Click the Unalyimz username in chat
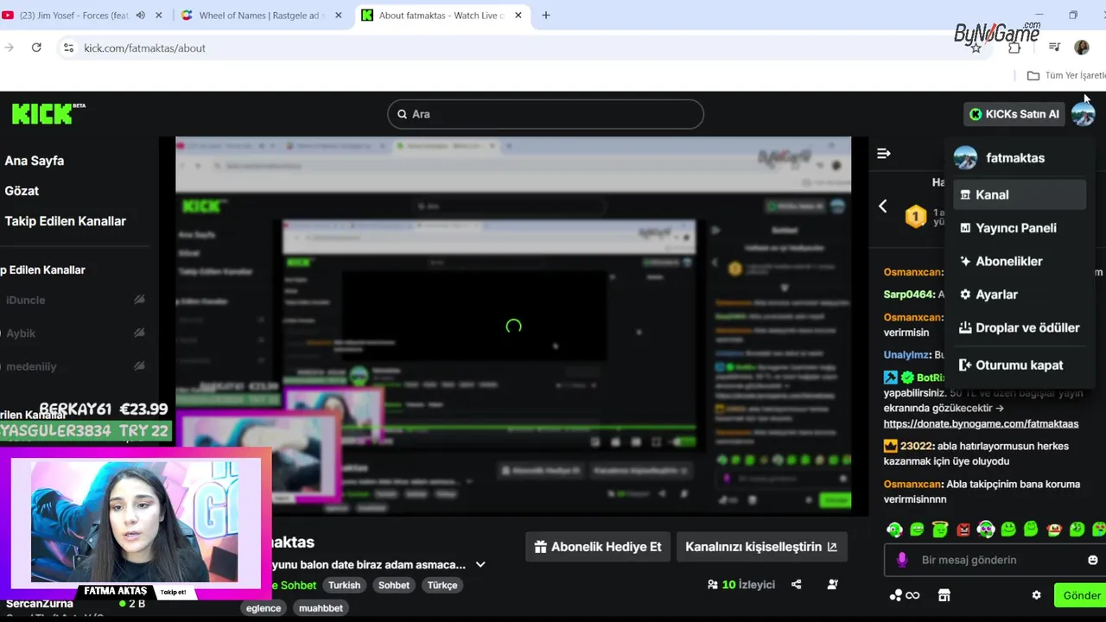The width and height of the screenshot is (1106, 622). [x=906, y=355]
